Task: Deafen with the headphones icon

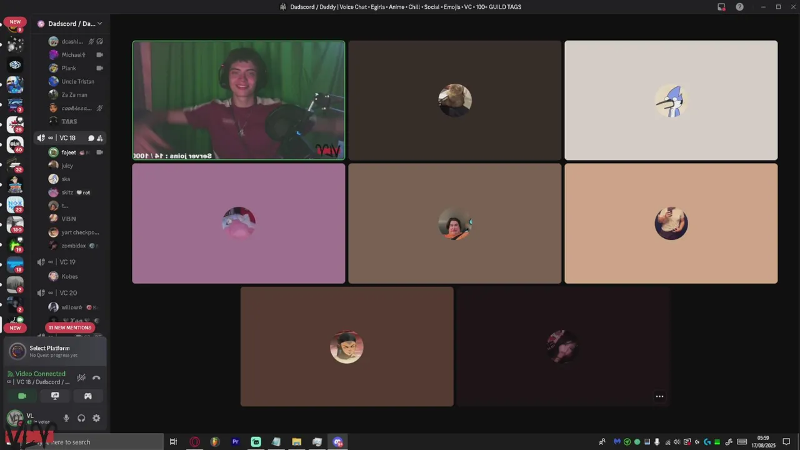Action: pos(81,418)
